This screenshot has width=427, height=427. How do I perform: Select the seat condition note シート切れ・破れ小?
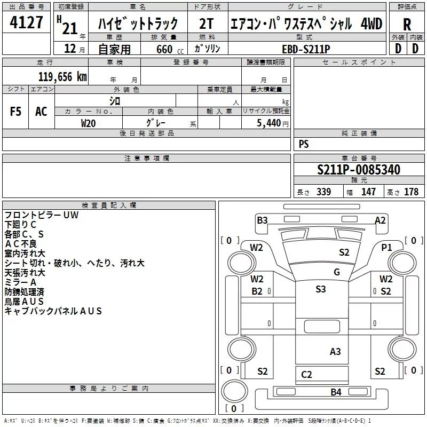click(x=42, y=263)
